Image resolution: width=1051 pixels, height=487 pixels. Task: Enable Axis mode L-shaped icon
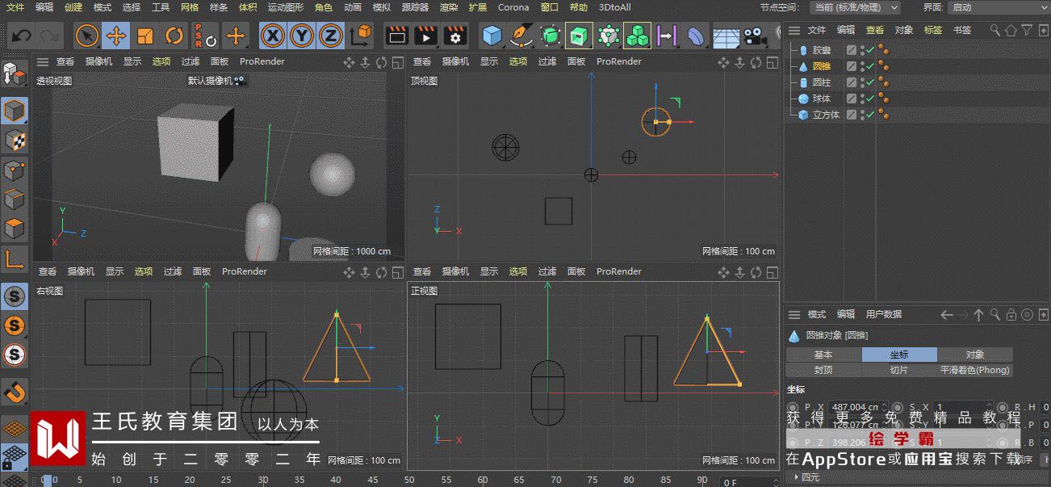[x=15, y=258]
